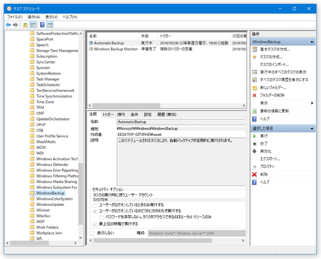Click tree horizontal scroll left arrow
This screenshot has height=259, width=321.
point(7,243)
